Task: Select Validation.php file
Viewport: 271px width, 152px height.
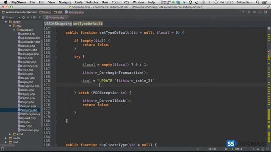Action: [x=28, y=130]
